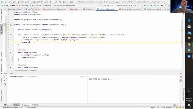Open the app run configuration dropdown
Screen dimensions: 193x109
(x=108, y=5)
